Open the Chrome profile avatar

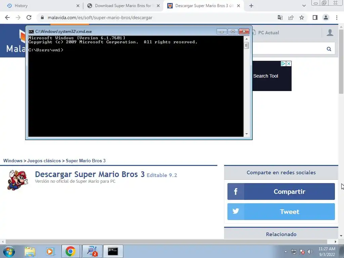(326, 17)
